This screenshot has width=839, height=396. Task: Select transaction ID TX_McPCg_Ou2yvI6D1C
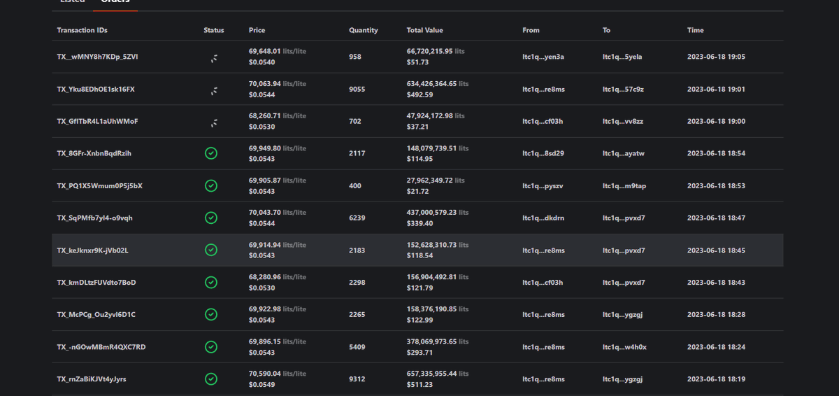(96, 314)
